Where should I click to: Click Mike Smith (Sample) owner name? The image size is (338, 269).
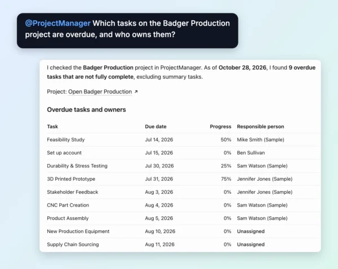pos(260,140)
